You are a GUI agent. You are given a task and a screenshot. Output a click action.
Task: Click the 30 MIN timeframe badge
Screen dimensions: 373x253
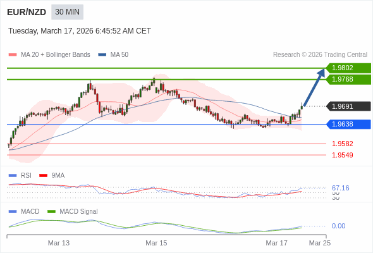[x=67, y=12]
